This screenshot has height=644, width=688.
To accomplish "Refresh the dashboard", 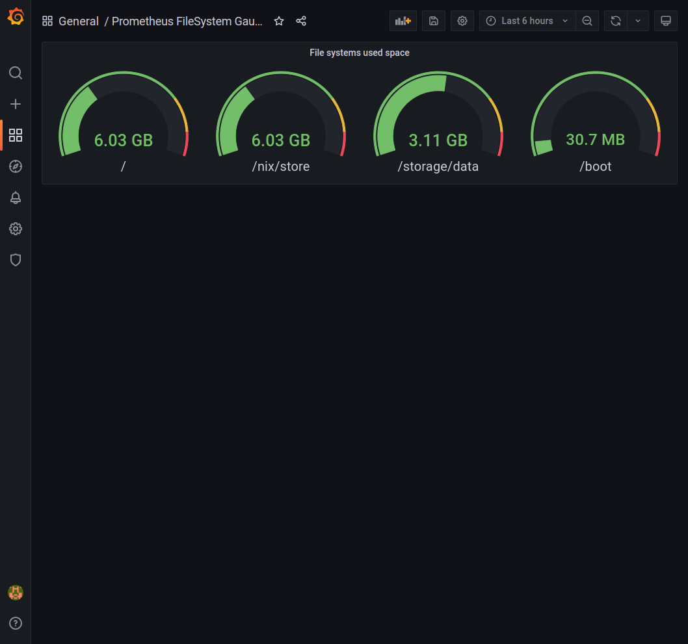I will 616,21.
